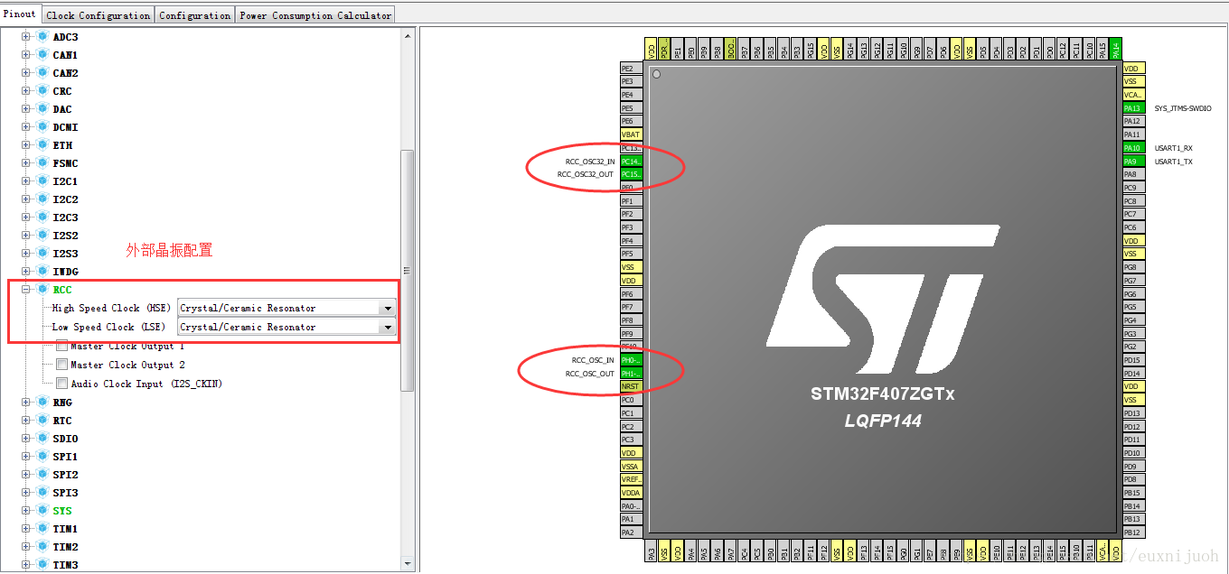This screenshot has height=574, width=1229.
Task: Click the PA8 pin on chip
Action: point(1132,174)
